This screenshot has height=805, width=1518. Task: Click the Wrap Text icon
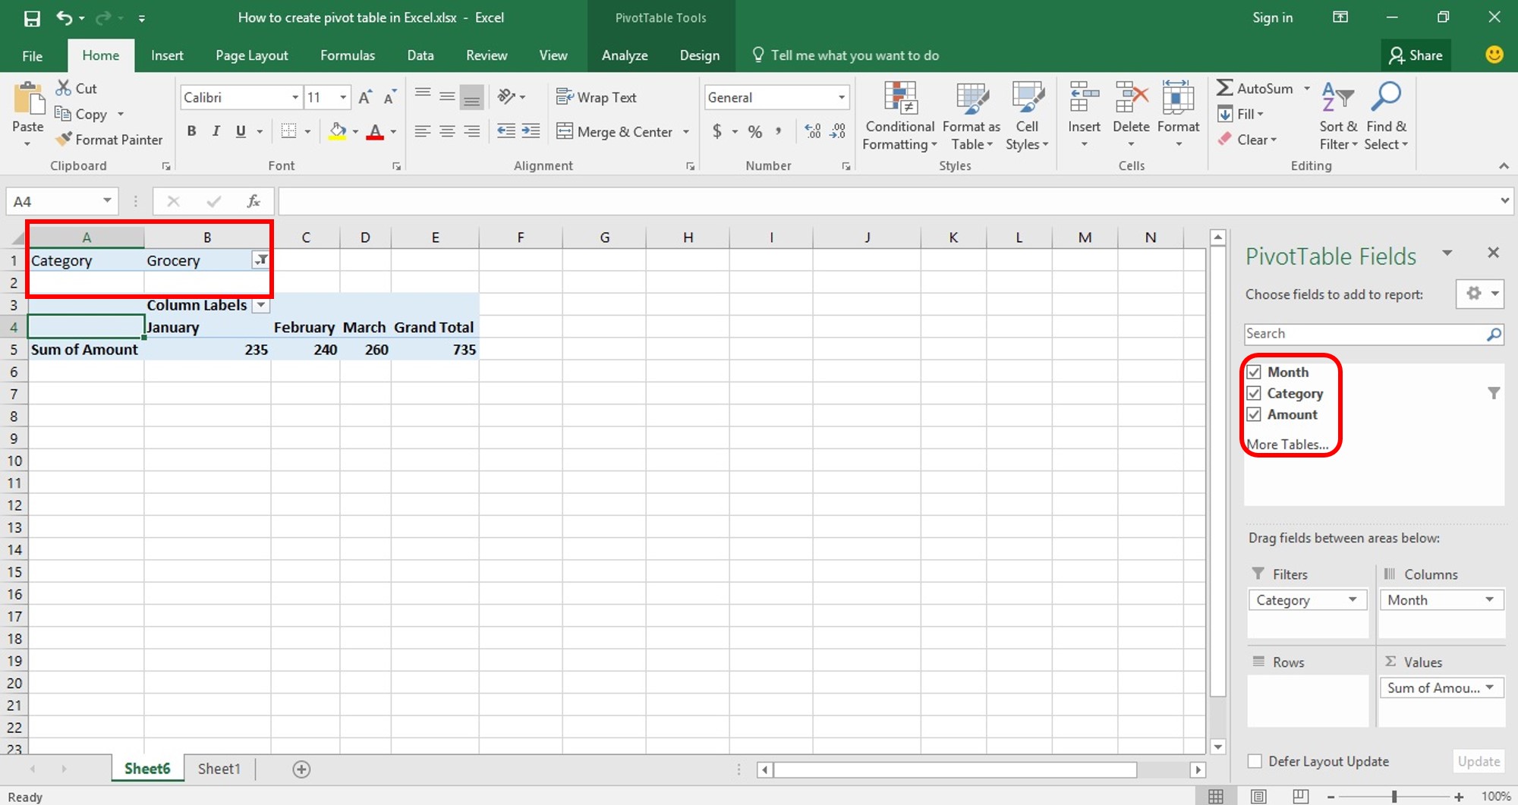[x=565, y=97]
